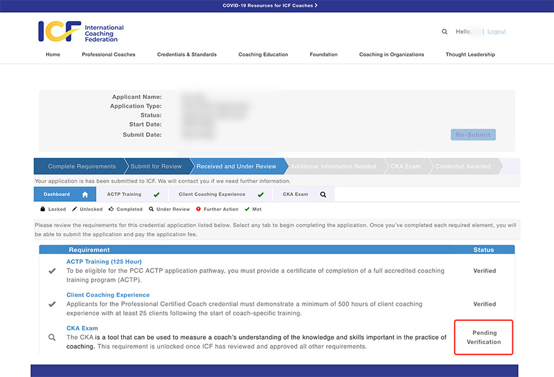Viewport: 554px width, 377px height.
Task: Select the Received and Under Review step
Action: pyautogui.click(x=236, y=166)
